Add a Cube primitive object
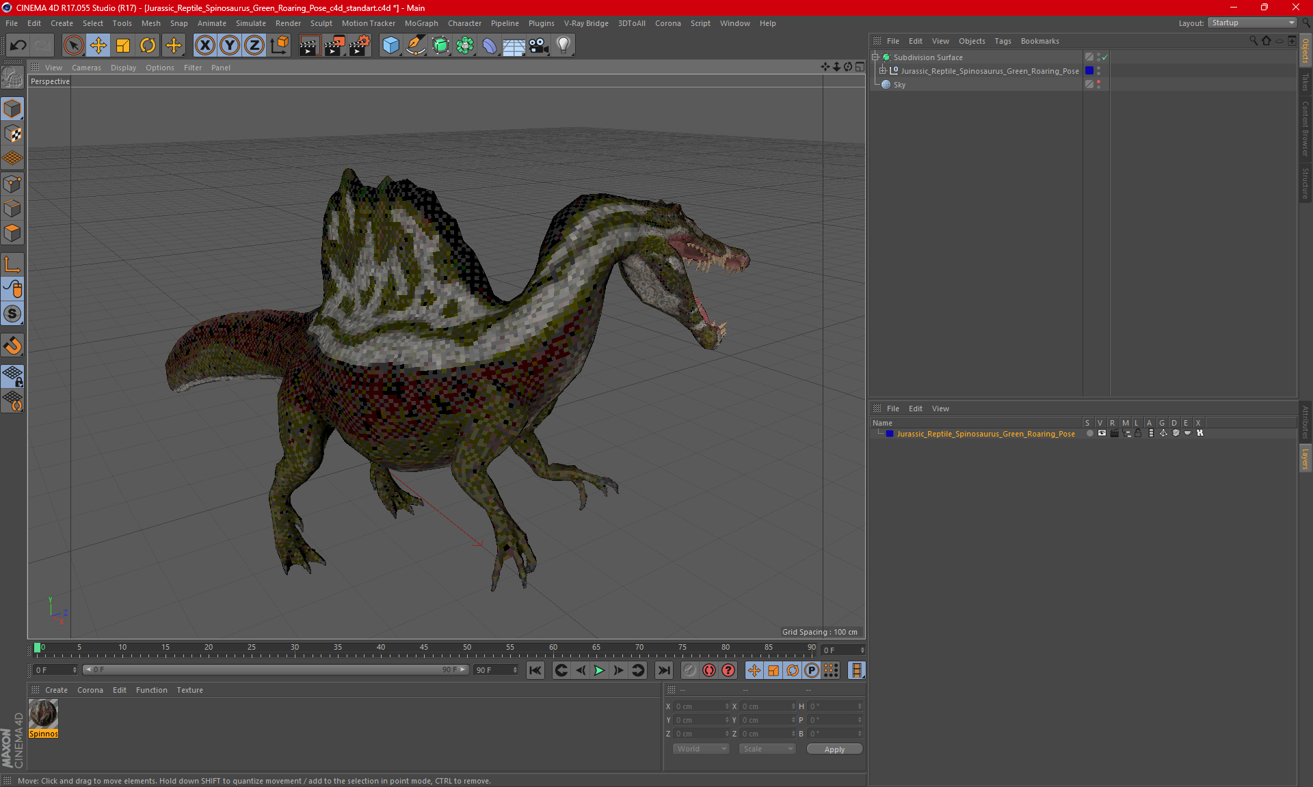This screenshot has height=787, width=1313. point(390,46)
